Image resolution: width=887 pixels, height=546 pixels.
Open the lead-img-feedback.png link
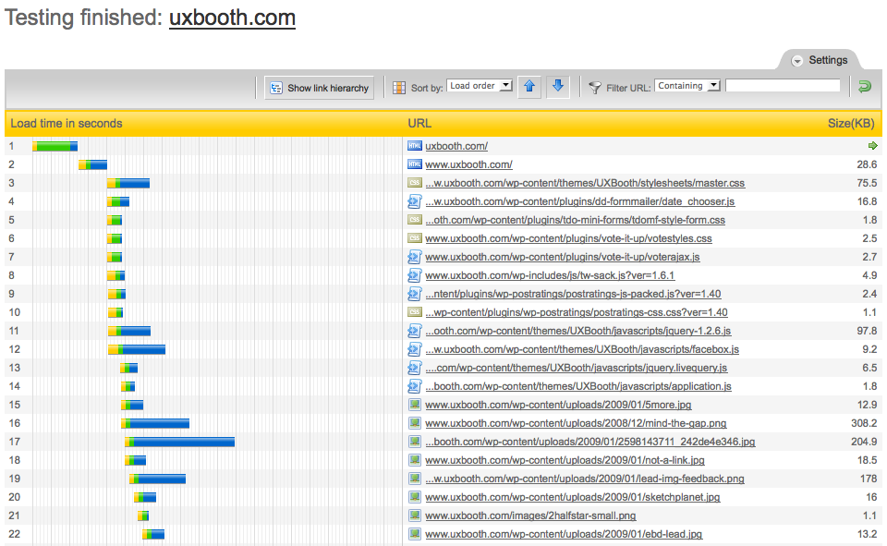(x=585, y=479)
